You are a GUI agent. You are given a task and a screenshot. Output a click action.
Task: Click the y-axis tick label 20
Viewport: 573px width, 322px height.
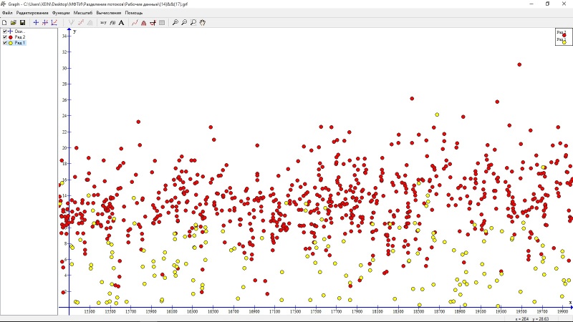pos(64,148)
